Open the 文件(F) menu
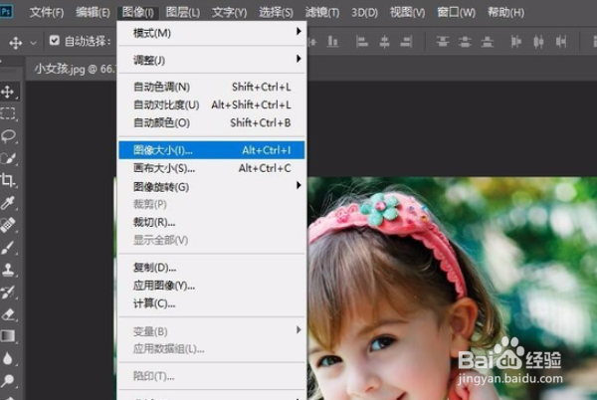The image size is (597, 400). click(x=47, y=12)
